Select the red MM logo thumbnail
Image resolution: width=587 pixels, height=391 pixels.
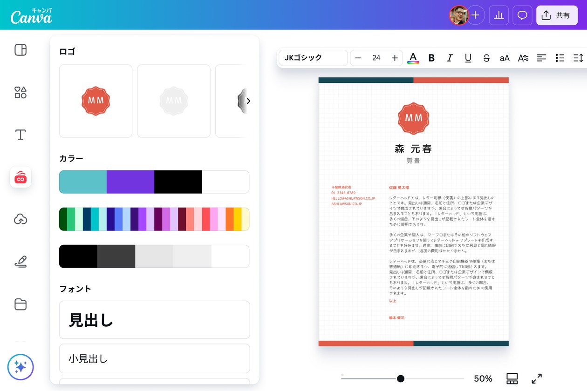coord(96,101)
